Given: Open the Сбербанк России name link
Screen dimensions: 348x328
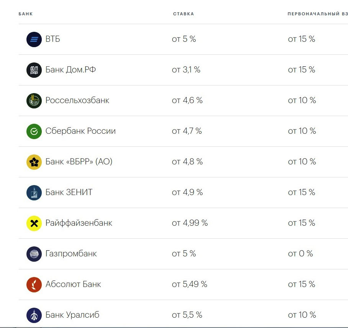Looking at the screenshot, I should 80,131.
